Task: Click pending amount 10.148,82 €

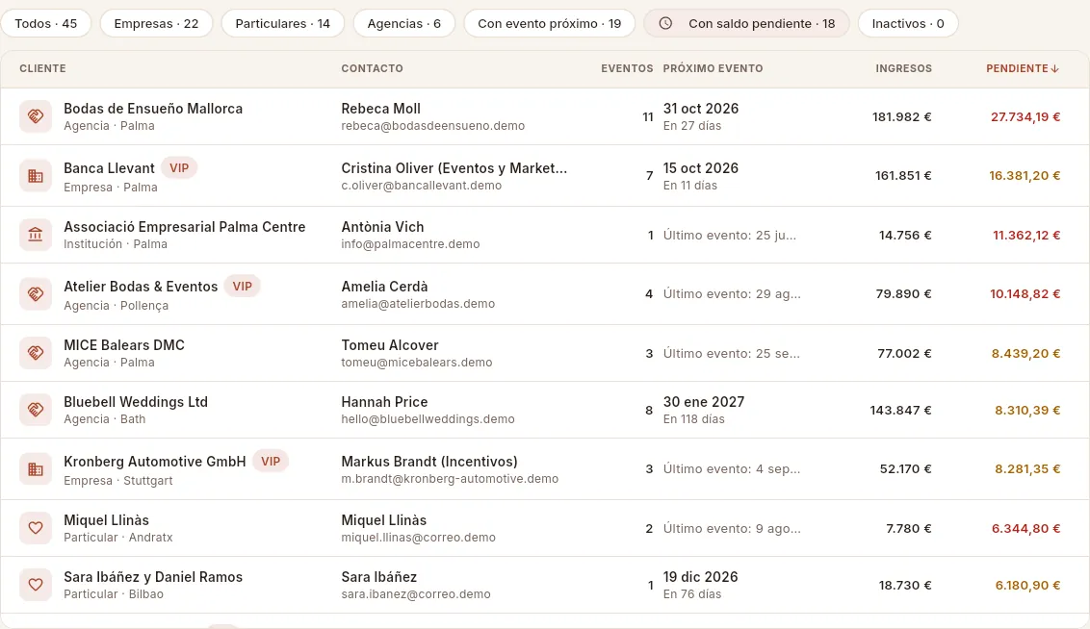Action: click(1025, 293)
